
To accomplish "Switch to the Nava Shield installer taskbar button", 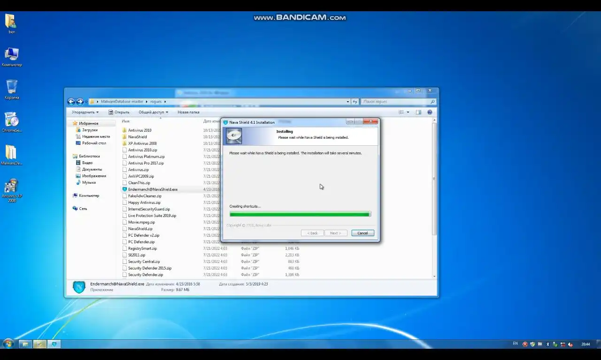I will (54, 344).
